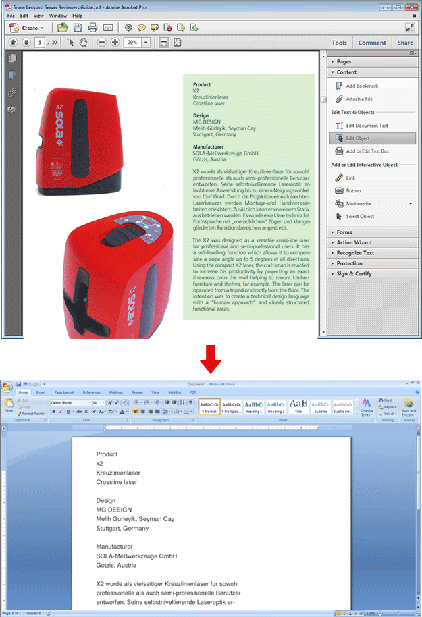The width and height of the screenshot is (422, 617).
Task: Open the Insert tab in Word
Action: (x=41, y=392)
